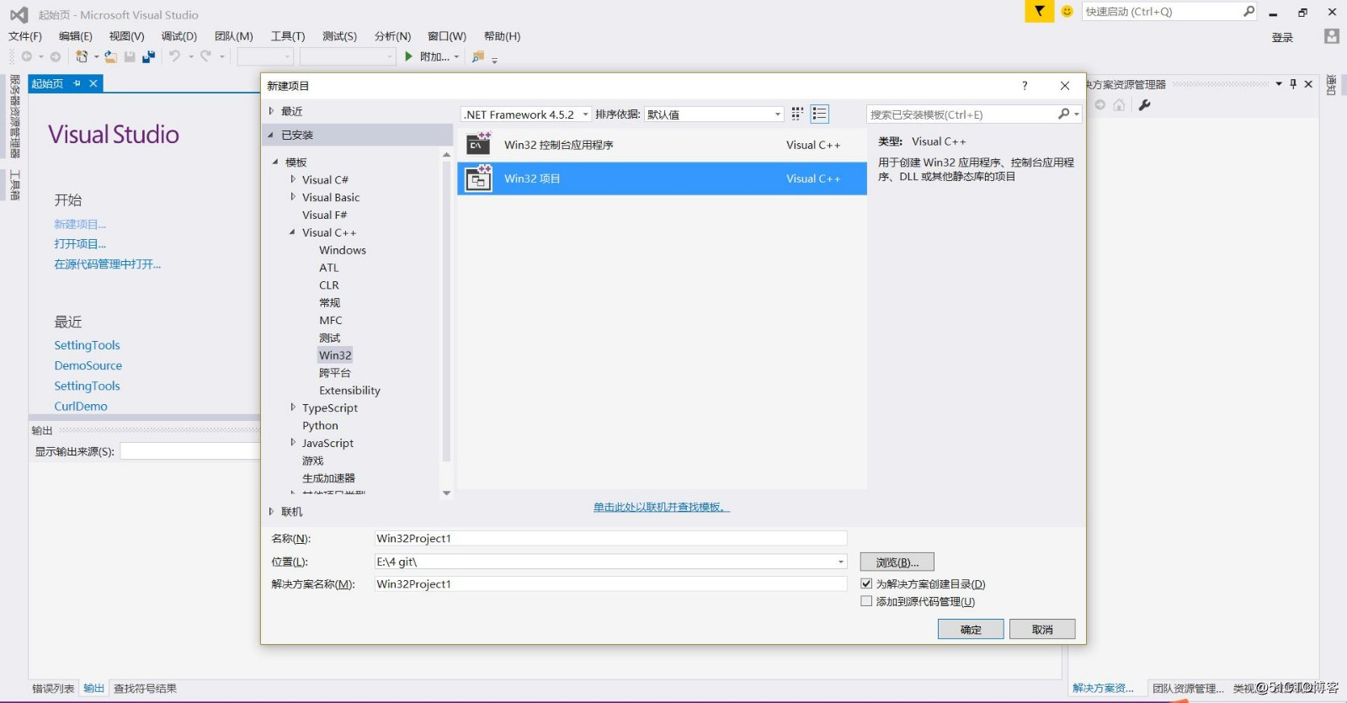Switch to Find Symbol Results tab
Image resolution: width=1347 pixels, height=703 pixels.
click(x=145, y=689)
